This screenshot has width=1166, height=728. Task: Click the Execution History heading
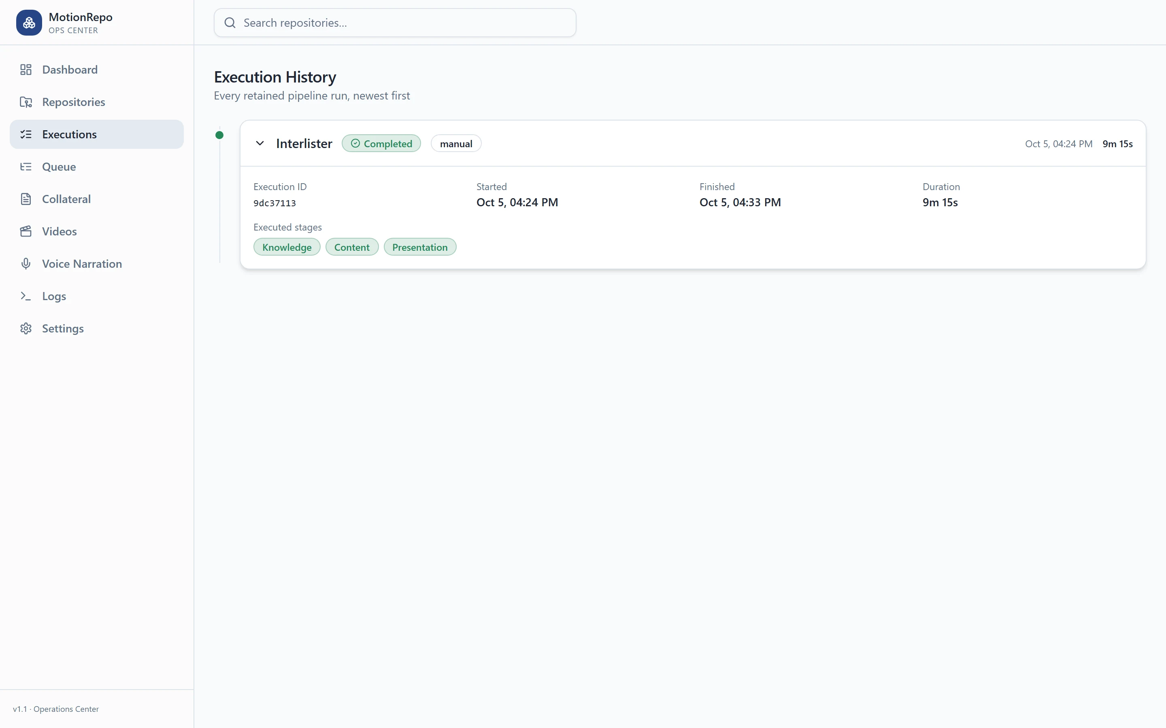(x=274, y=77)
